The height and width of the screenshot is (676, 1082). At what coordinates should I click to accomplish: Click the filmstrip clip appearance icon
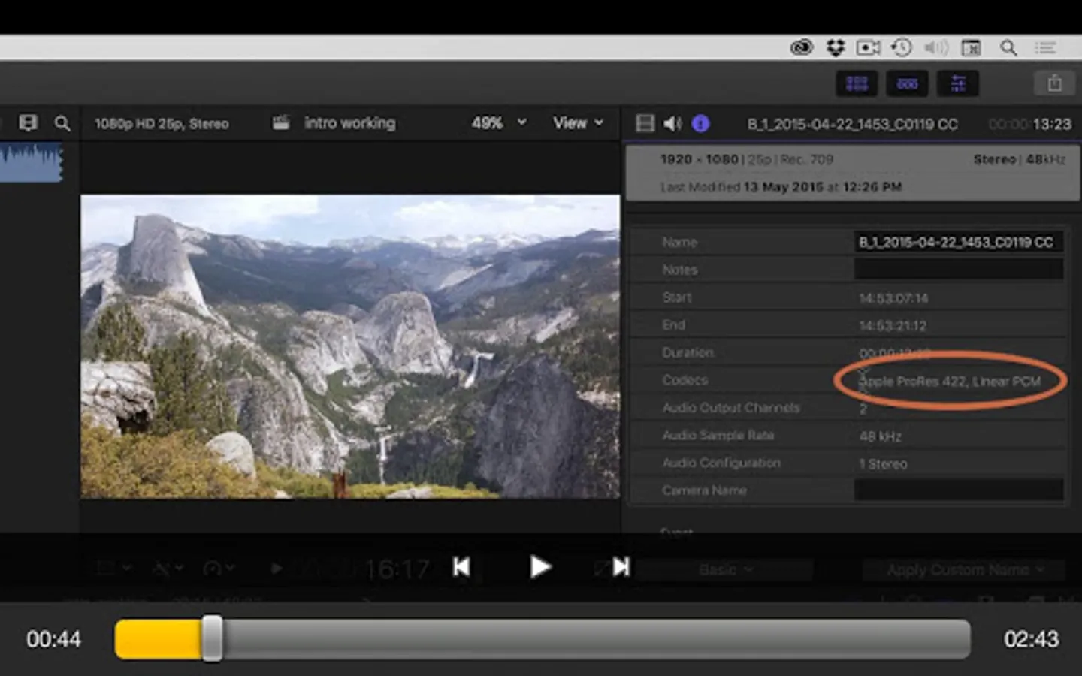click(29, 123)
